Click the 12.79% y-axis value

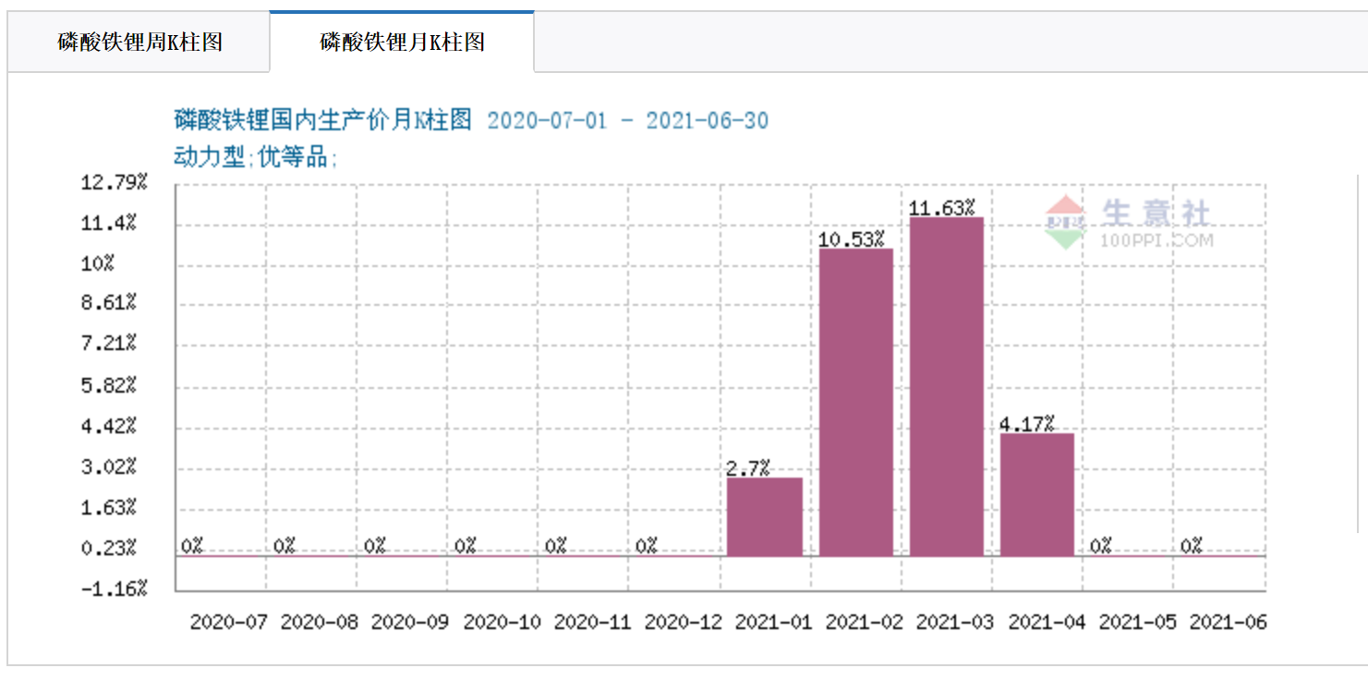click(115, 181)
